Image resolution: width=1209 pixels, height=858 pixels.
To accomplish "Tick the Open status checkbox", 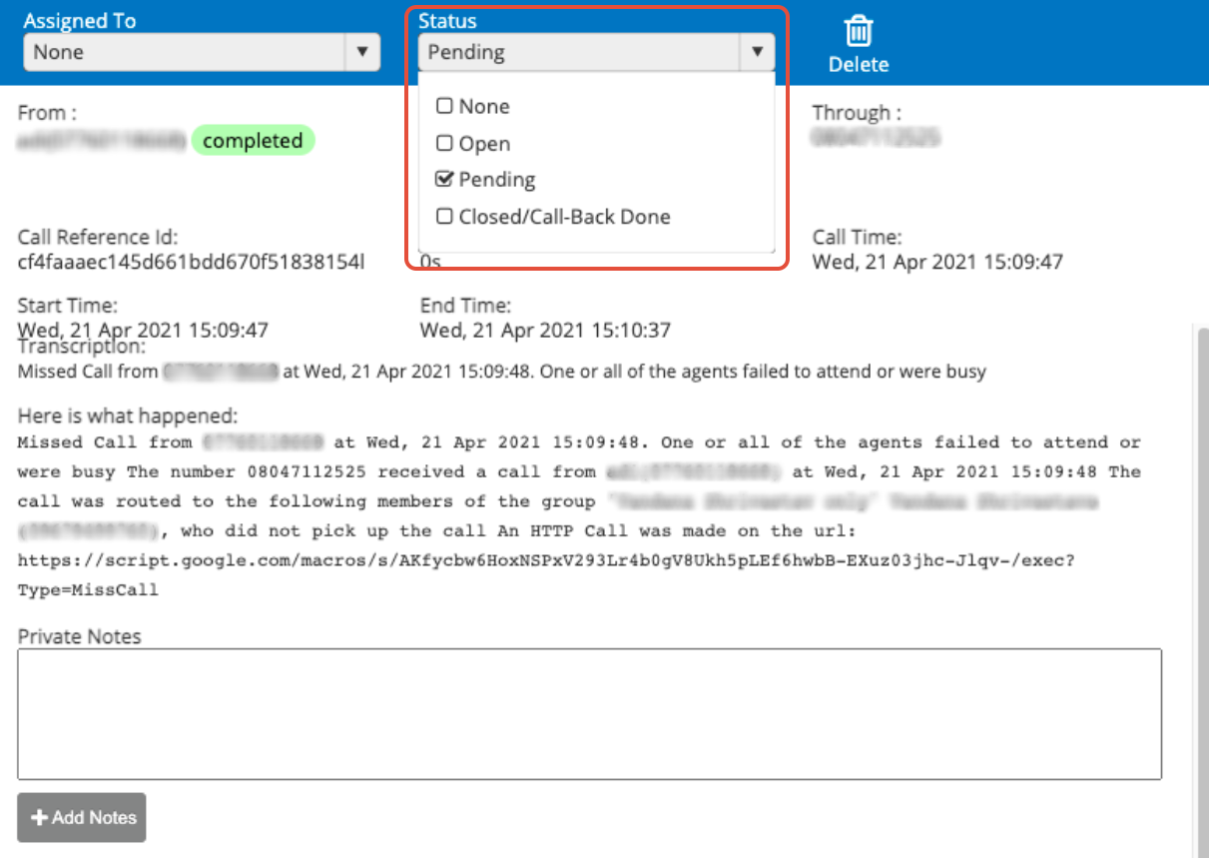I will pyautogui.click(x=445, y=143).
